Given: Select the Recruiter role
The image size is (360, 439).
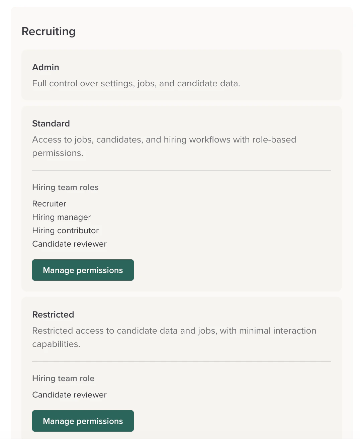Looking at the screenshot, I should [x=49, y=204].
